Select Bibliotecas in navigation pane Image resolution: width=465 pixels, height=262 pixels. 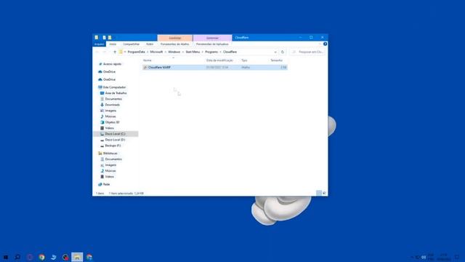tap(110, 154)
